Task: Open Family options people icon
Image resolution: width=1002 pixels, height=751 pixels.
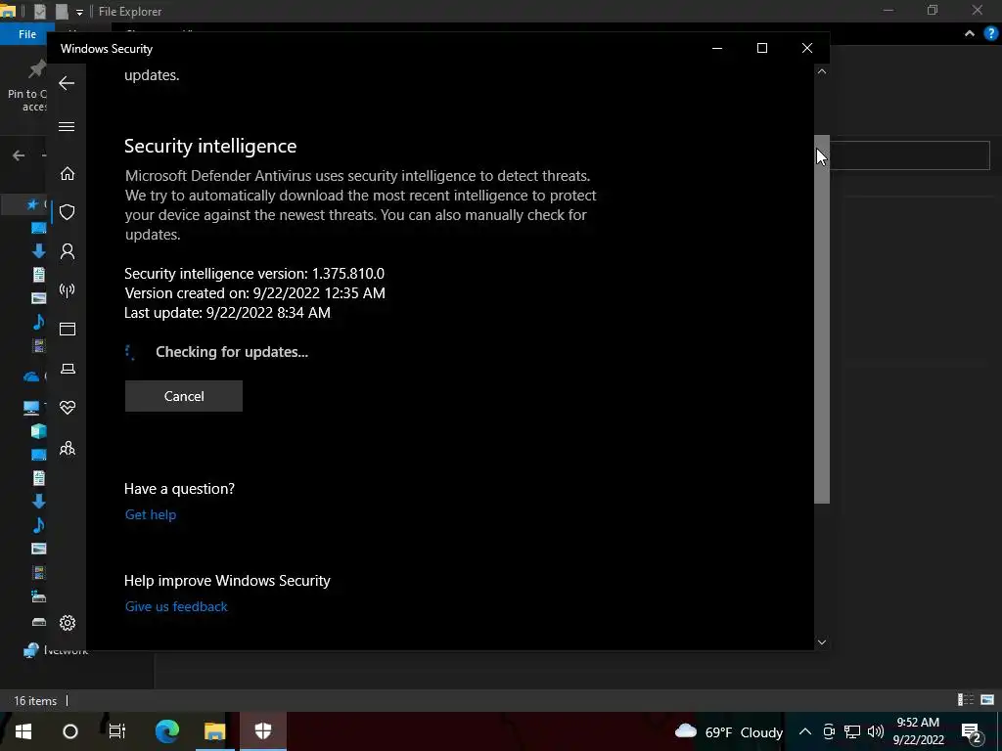Action: pyautogui.click(x=68, y=448)
